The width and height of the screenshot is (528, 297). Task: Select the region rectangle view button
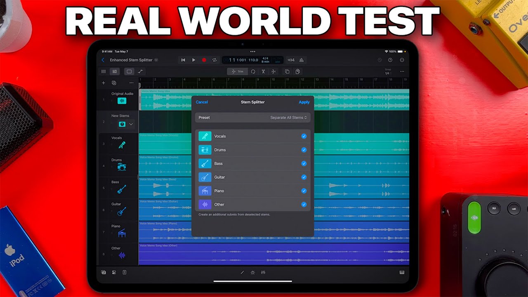pos(129,71)
